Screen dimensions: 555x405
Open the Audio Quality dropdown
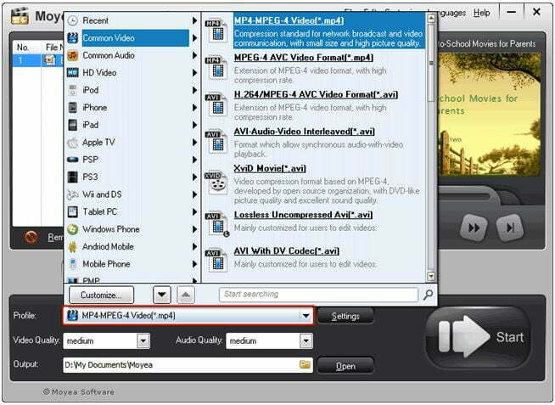306,341
